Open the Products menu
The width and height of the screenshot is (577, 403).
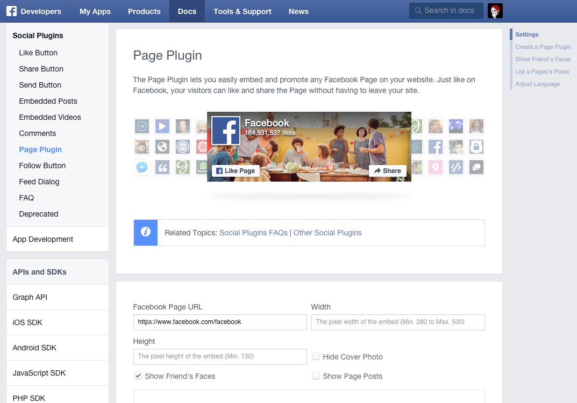(144, 11)
